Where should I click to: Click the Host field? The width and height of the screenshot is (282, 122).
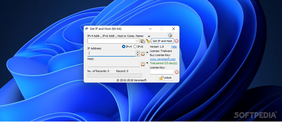tap(114, 64)
